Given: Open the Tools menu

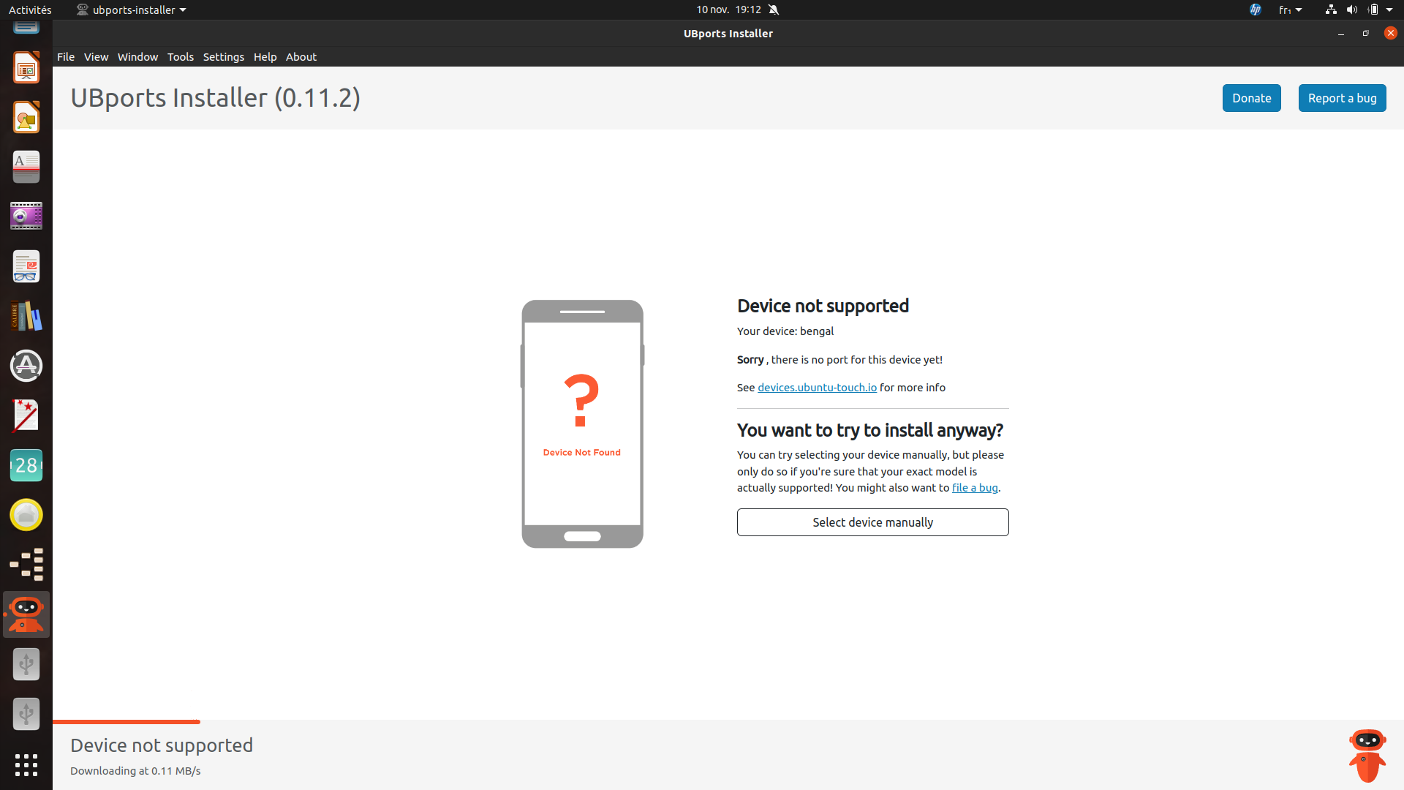Looking at the screenshot, I should pyautogui.click(x=180, y=57).
